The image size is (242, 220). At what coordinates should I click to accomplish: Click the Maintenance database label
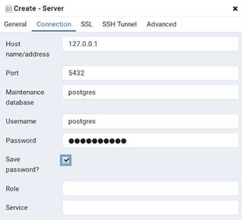pos(25,97)
